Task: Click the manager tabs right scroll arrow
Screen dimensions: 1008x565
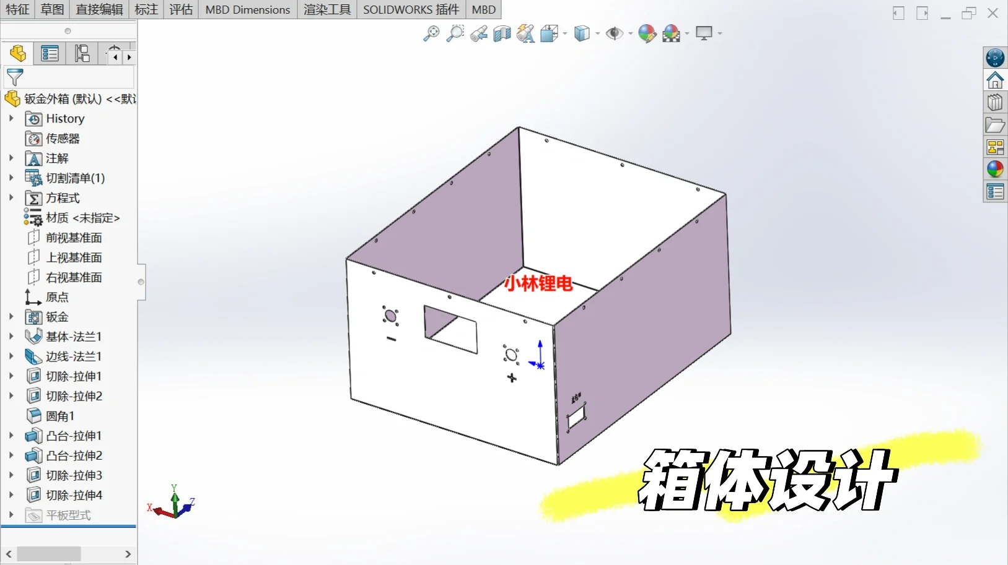Action: coord(129,57)
